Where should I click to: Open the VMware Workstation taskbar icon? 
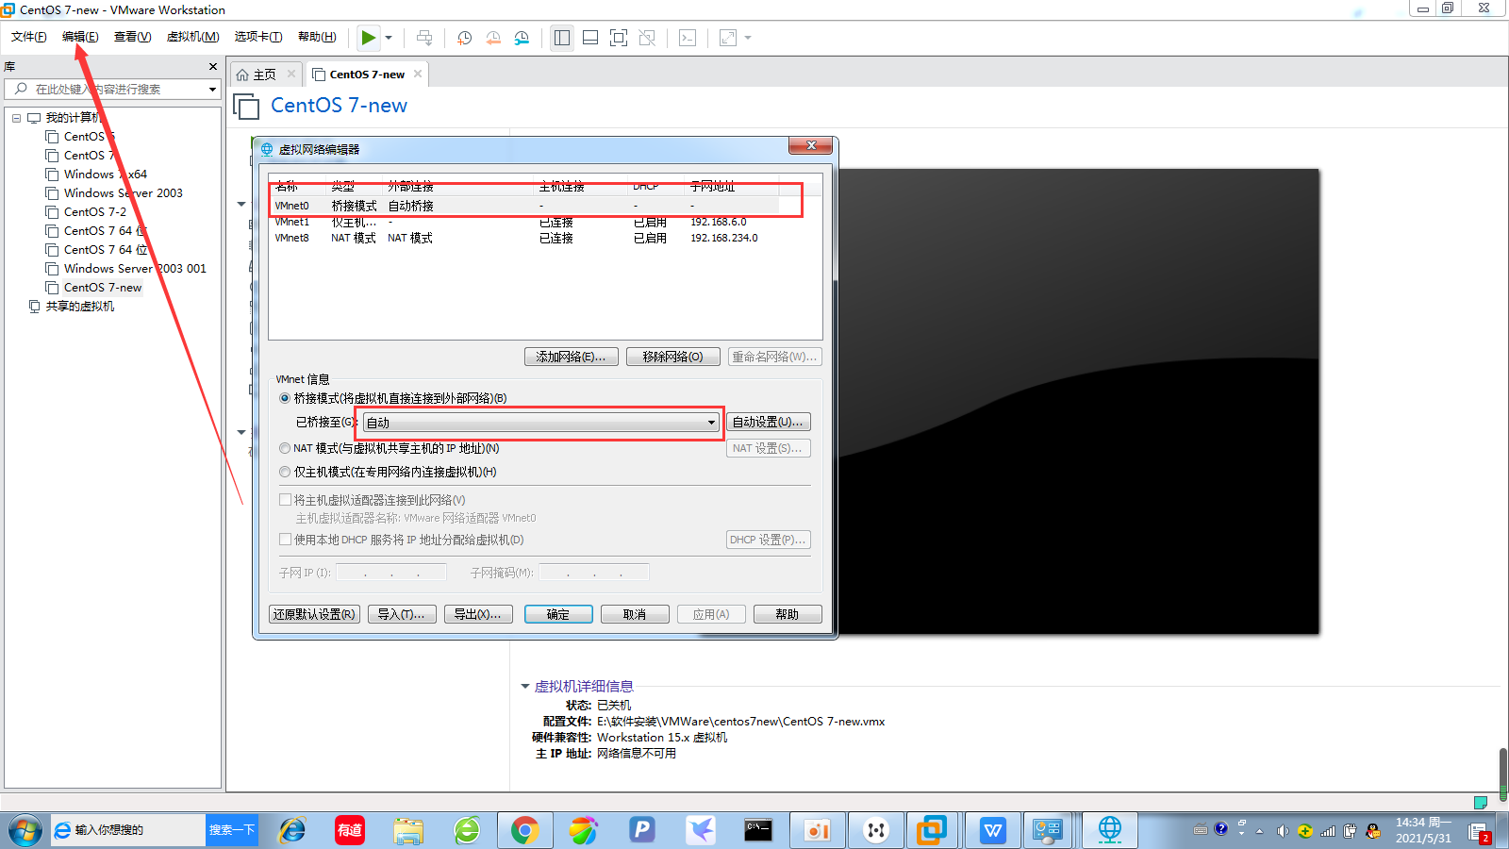933,830
